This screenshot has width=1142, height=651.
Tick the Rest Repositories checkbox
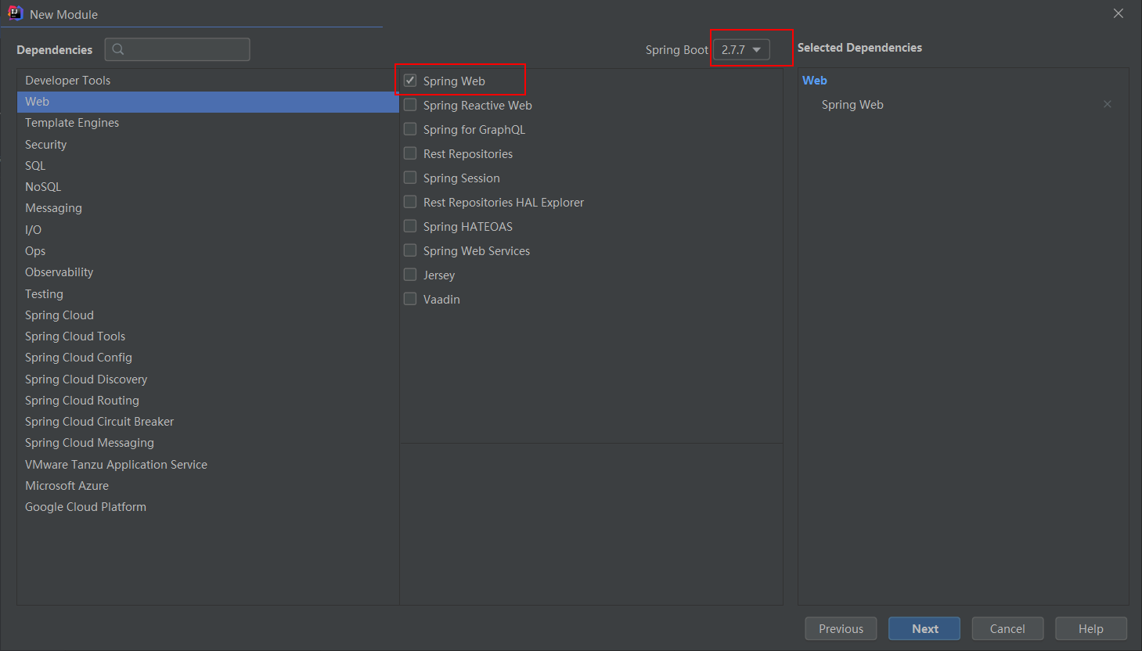(410, 153)
